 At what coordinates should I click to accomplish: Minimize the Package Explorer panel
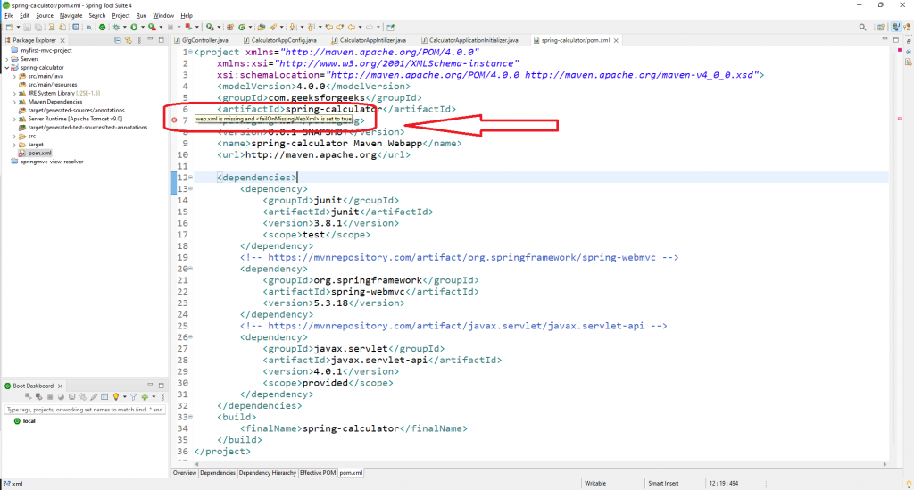(150, 39)
